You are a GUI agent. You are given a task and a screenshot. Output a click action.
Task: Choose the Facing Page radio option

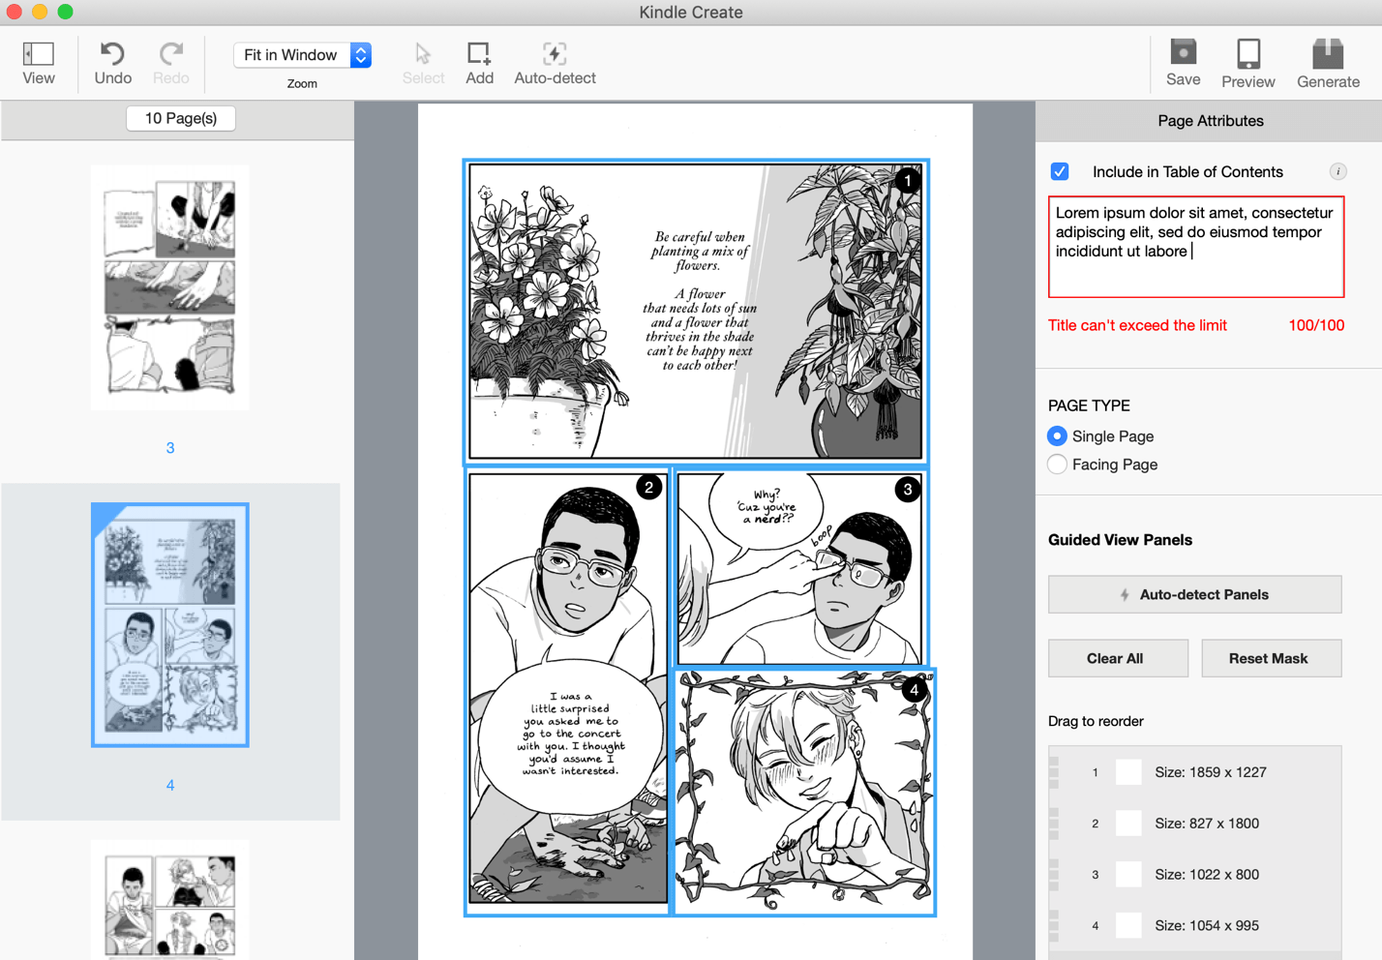[1058, 465]
